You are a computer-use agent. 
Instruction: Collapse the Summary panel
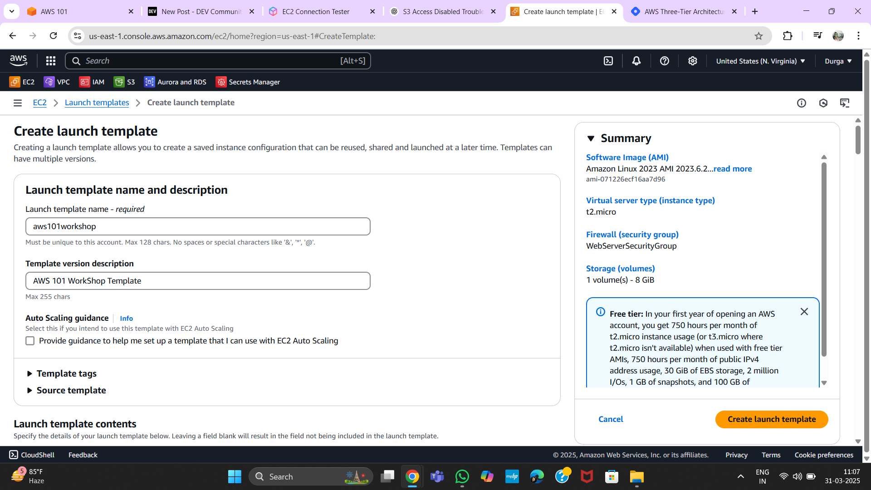click(591, 138)
